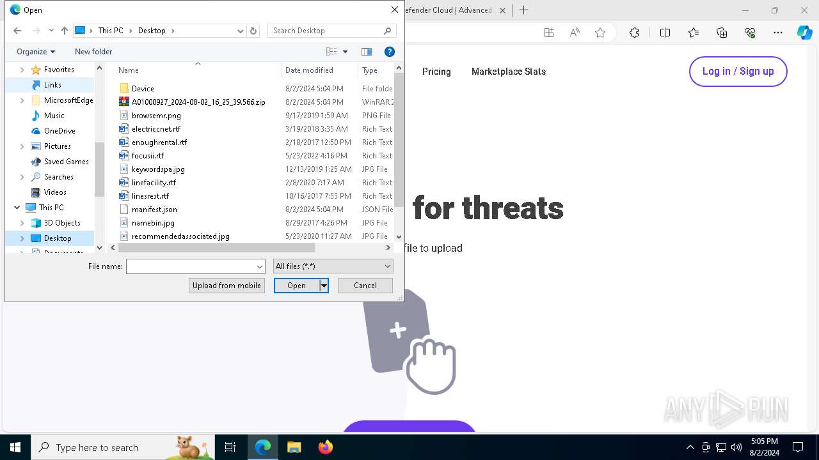Close the Defender Cloud browser tab
This screenshot has width=819, height=460.
tap(502, 10)
